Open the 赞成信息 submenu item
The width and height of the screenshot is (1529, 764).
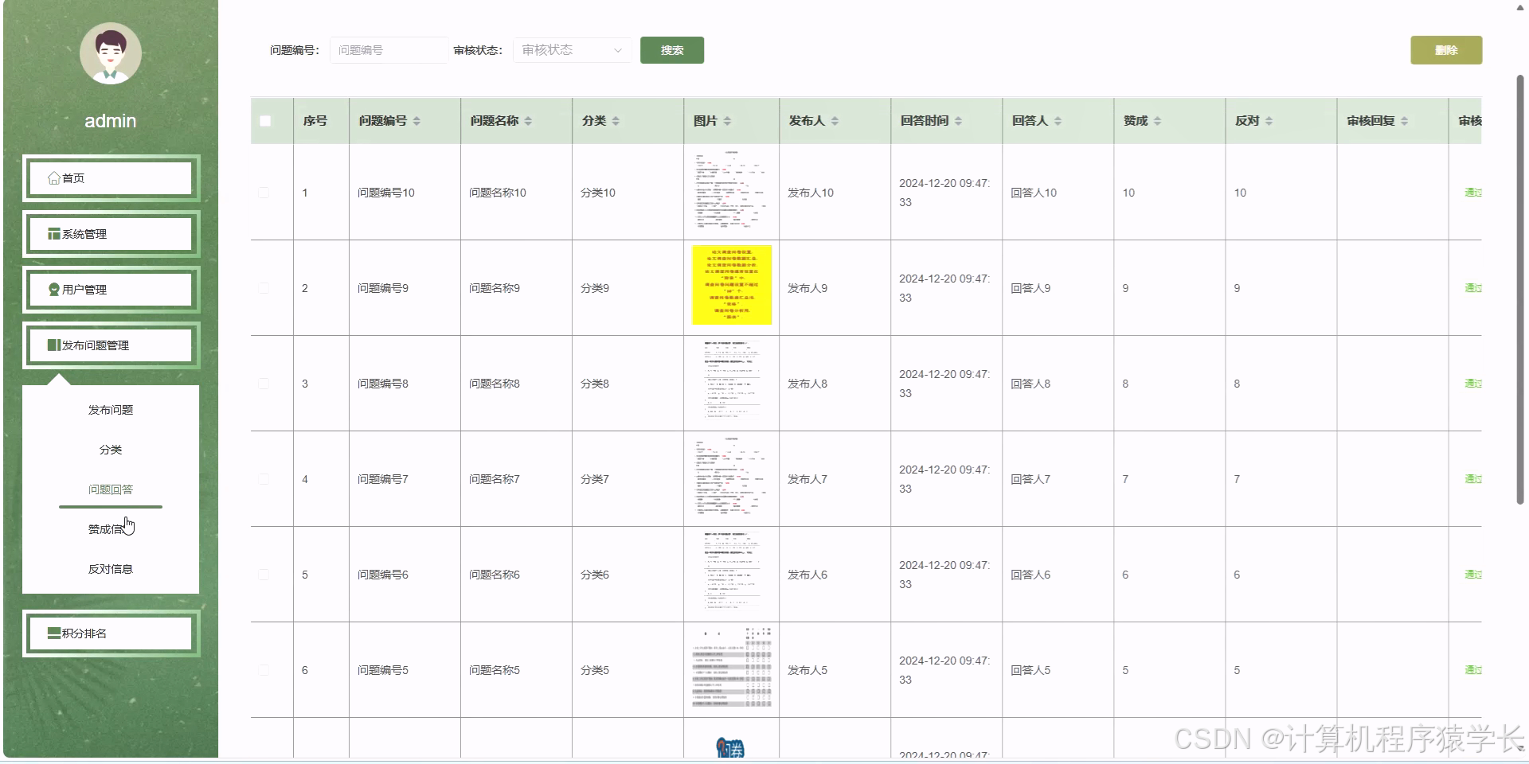click(111, 529)
